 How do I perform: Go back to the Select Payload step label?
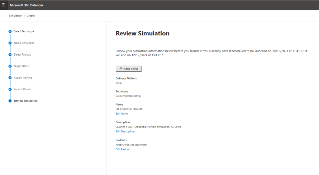(x=22, y=55)
